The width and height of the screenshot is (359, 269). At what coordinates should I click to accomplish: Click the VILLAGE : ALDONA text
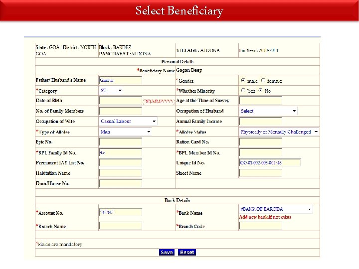tap(198, 50)
